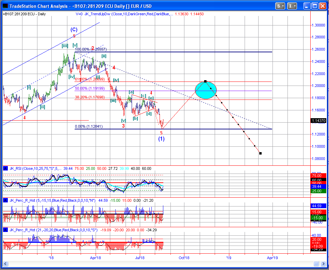The height and width of the screenshot is (270, 329).
Task: Click the JK_RSI indicator label
Action: [36, 168]
